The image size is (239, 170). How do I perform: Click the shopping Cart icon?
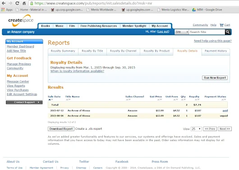(221, 25)
